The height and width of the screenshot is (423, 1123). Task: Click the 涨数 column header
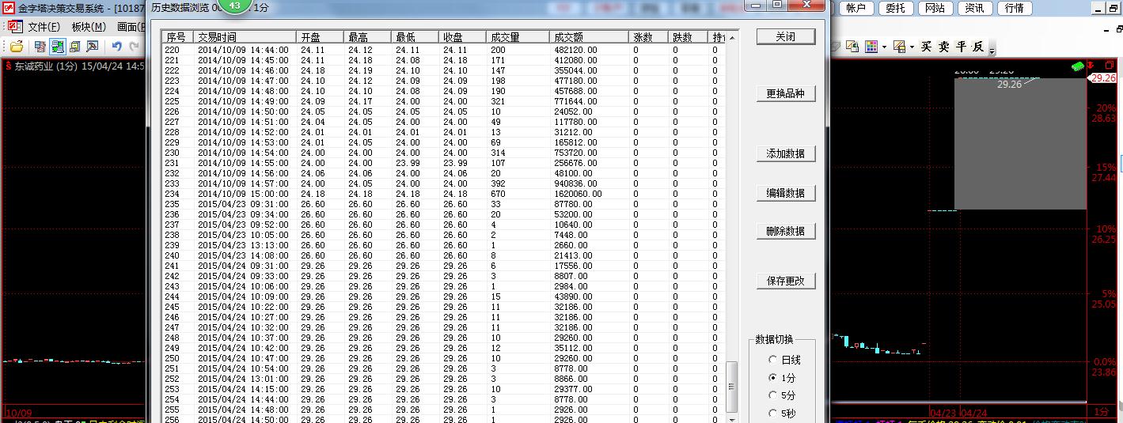tap(649, 37)
